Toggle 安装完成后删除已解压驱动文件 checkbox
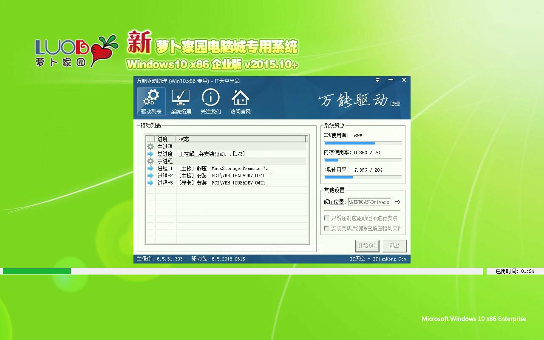Screen dimensions: 544x340 coord(326,228)
